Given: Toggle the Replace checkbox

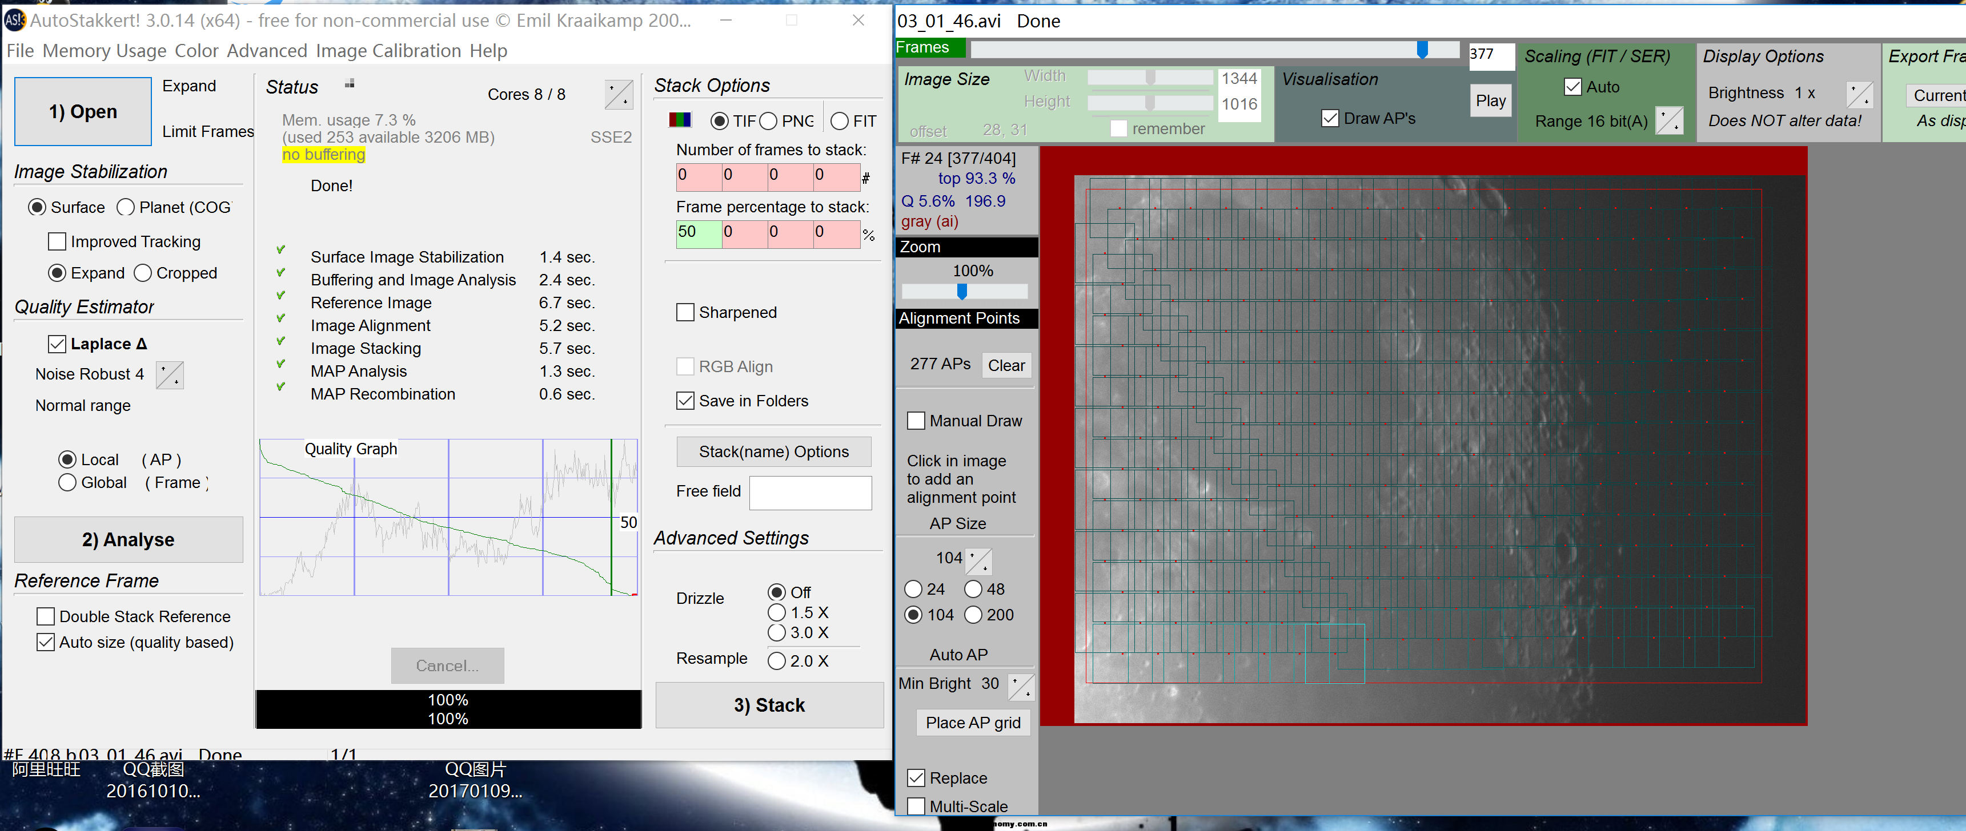Looking at the screenshot, I should [916, 777].
